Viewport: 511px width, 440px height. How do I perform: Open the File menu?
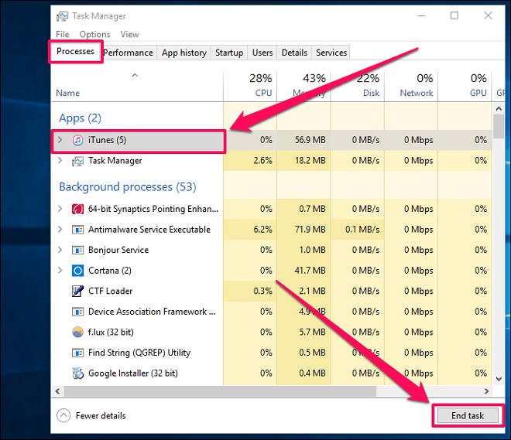point(62,34)
